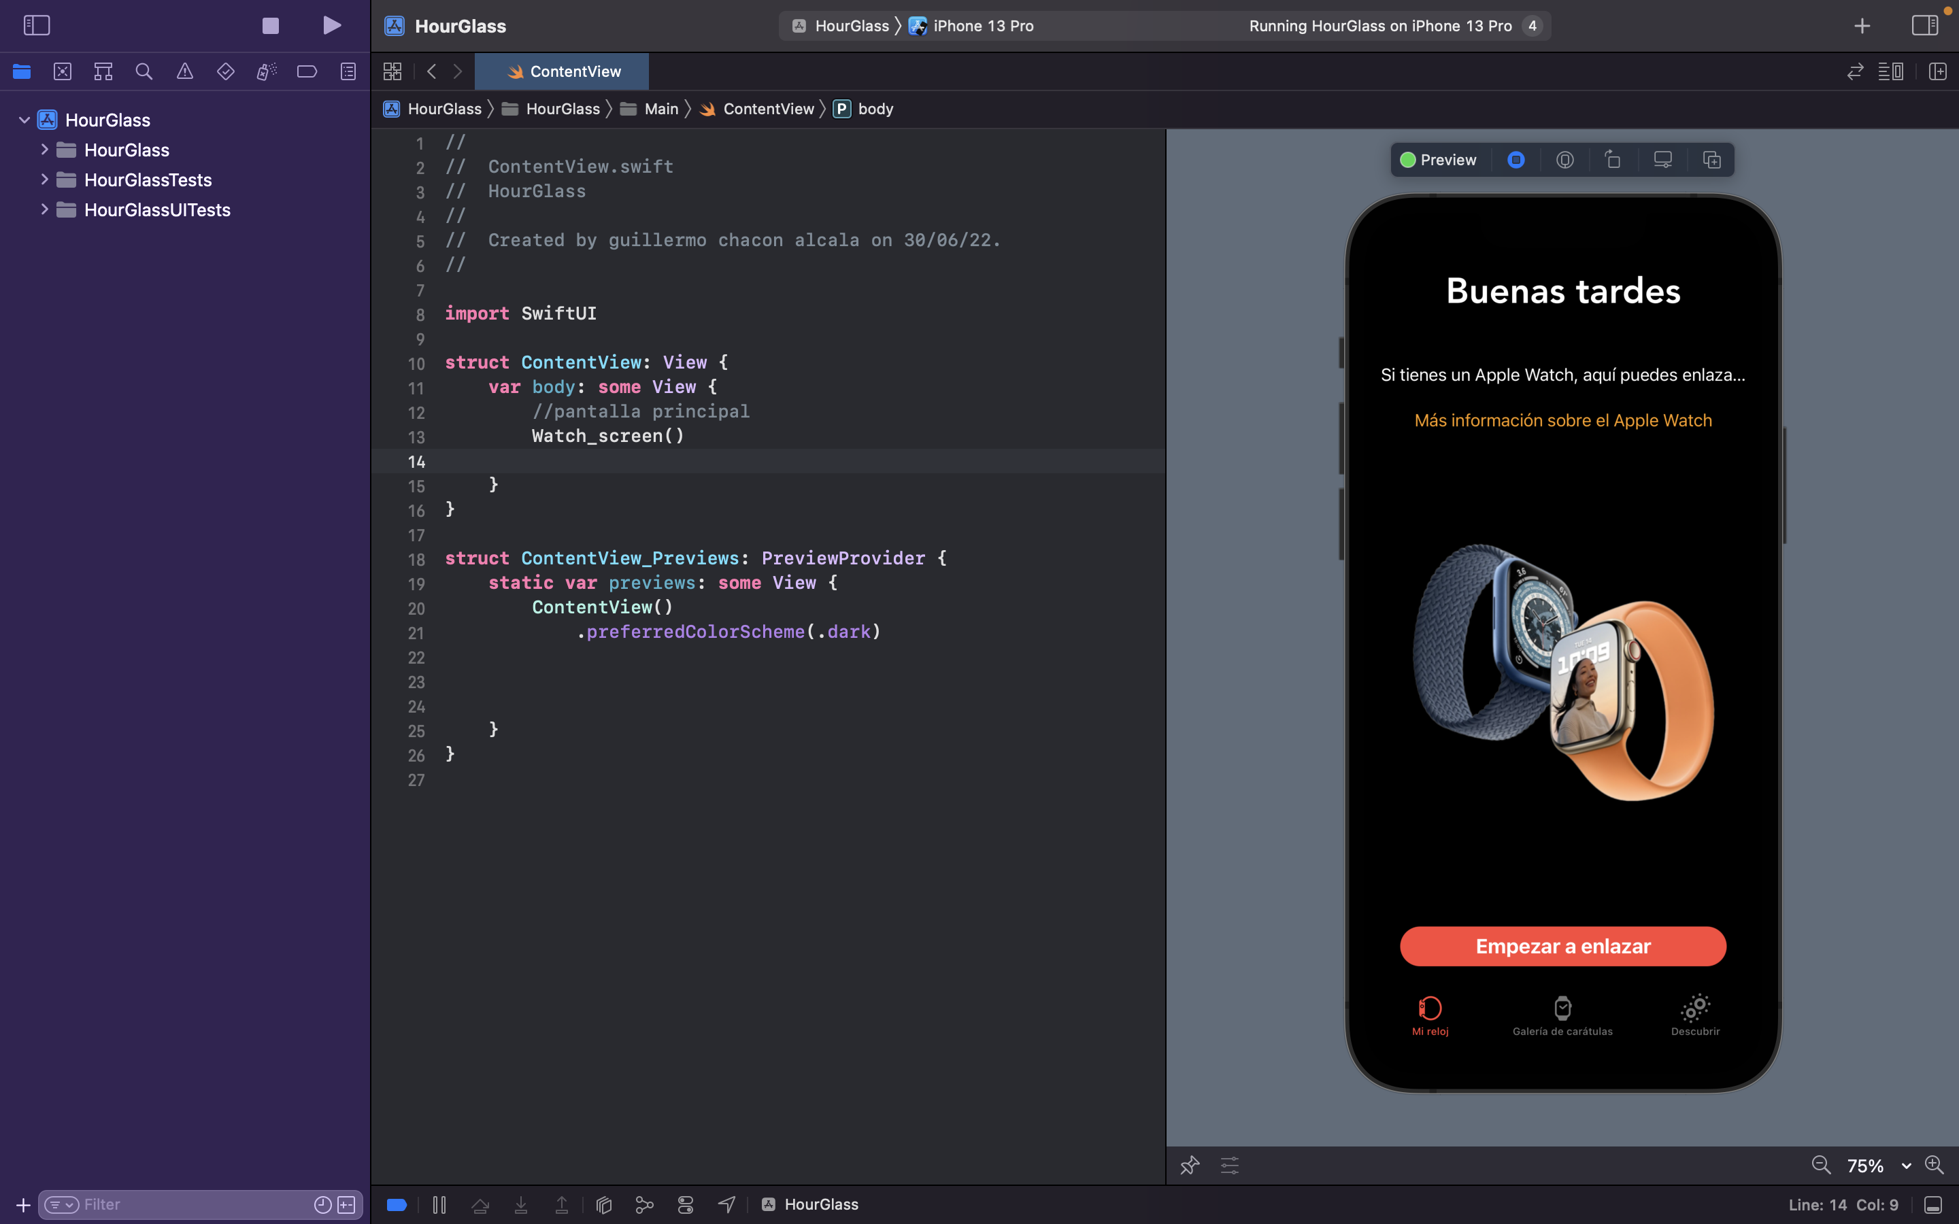The image size is (1959, 1224).
Task: Open Environment Overrides toggle panel
Action: click(x=686, y=1204)
